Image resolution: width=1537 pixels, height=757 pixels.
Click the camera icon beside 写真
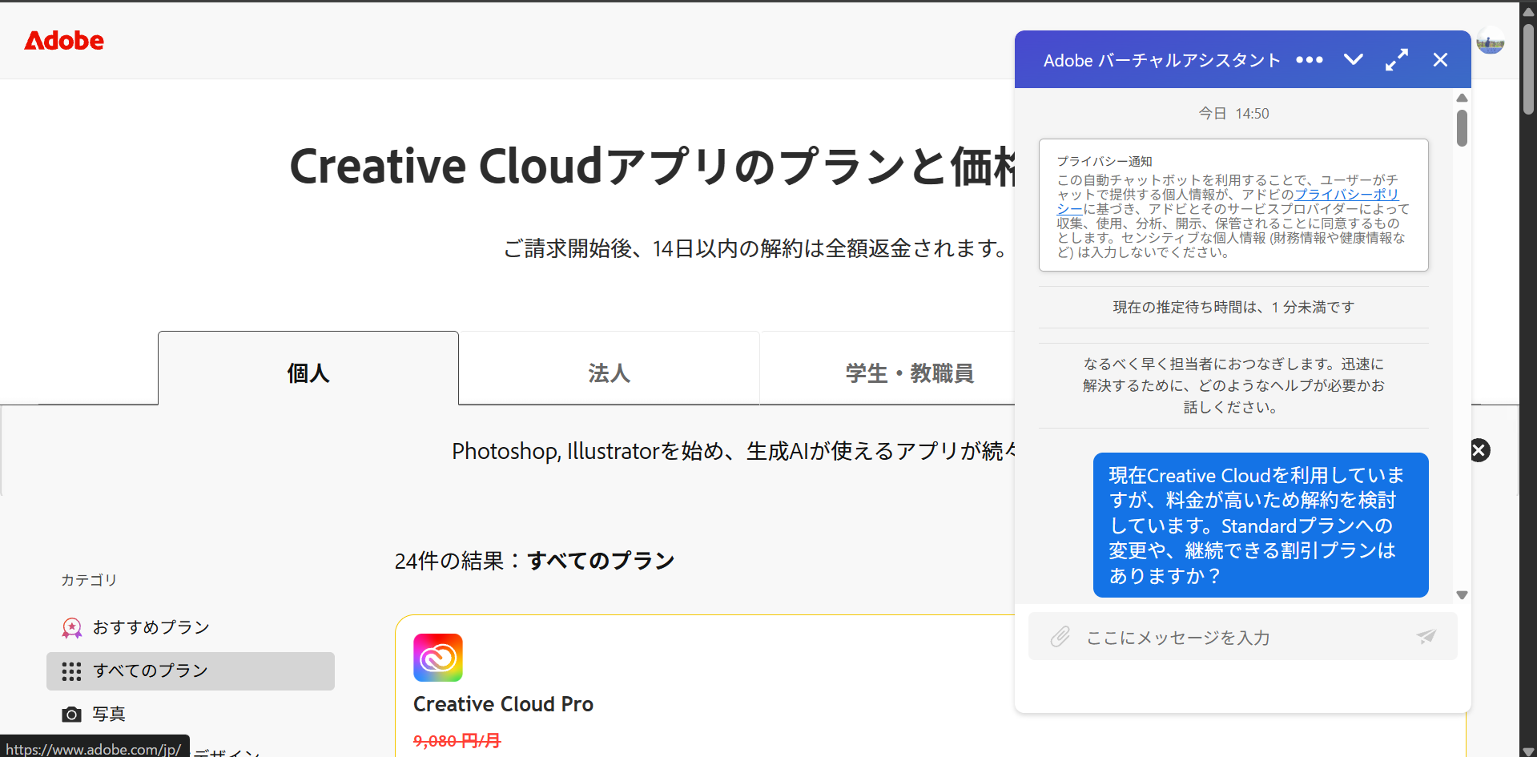click(x=71, y=714)
